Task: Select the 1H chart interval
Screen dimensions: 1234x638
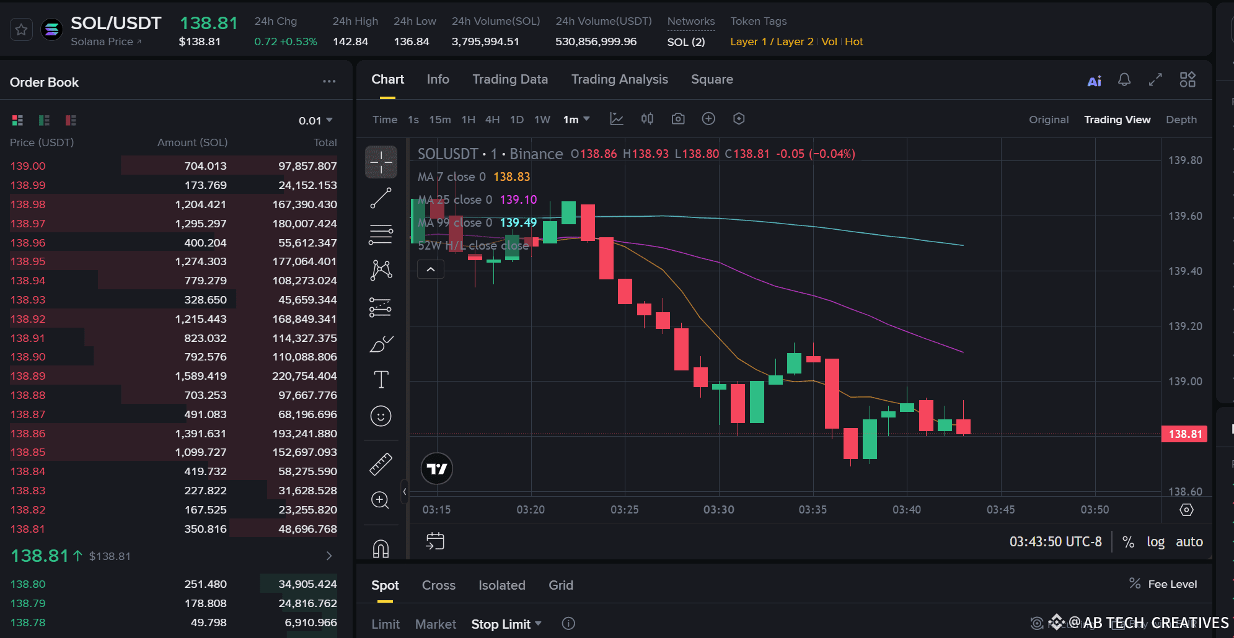Action: click(x=468, y=120)
